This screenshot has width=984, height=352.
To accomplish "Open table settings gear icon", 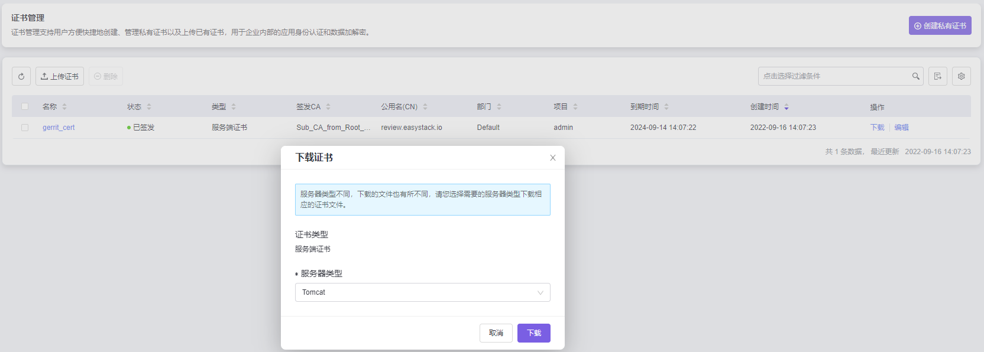I will click(961, 76).
